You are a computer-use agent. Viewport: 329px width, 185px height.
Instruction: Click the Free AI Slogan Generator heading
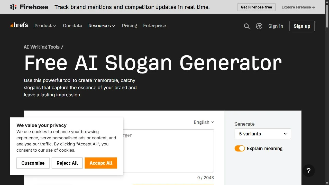click(x=153, y=63)
